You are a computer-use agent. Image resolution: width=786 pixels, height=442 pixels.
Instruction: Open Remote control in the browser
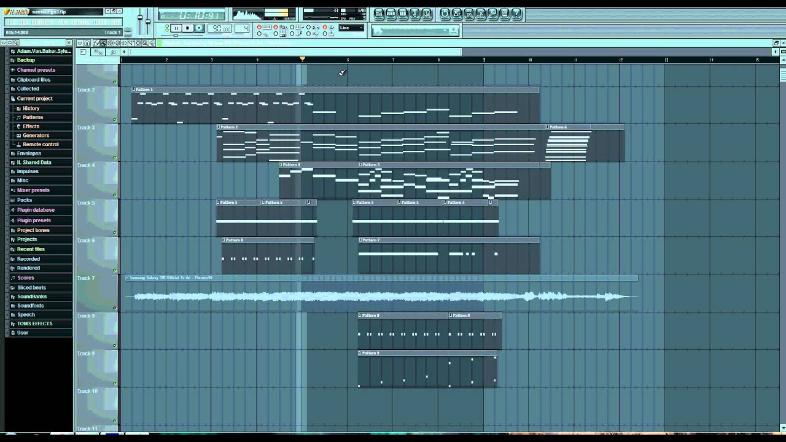coord(41,144)
